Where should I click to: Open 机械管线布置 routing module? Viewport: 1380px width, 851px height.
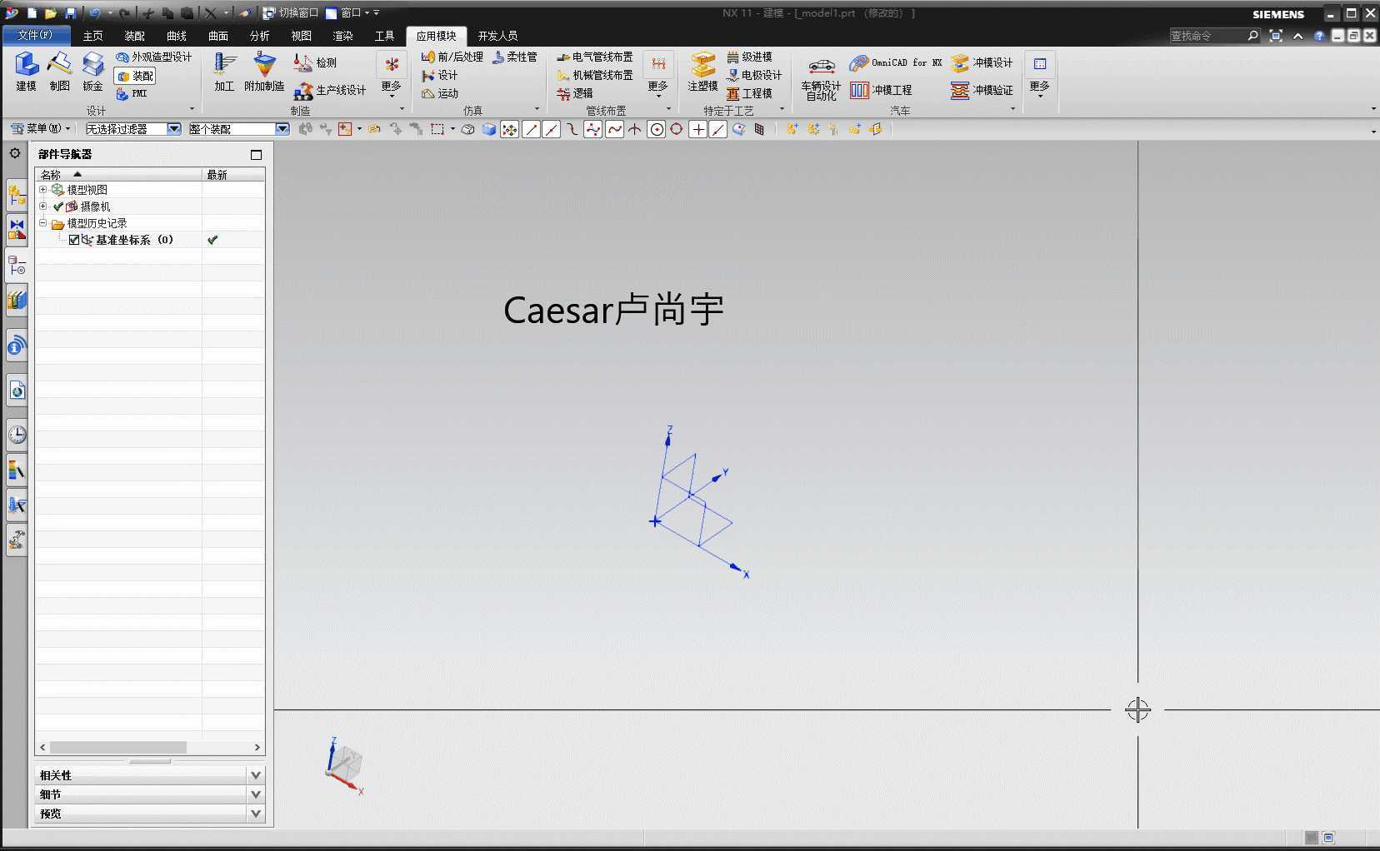click(x=595, y=75)
